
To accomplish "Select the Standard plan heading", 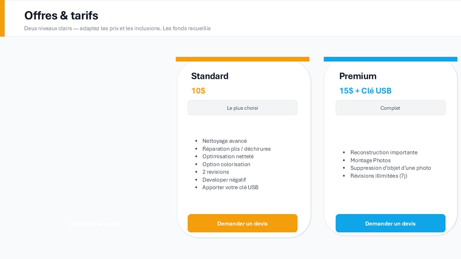I will [x=210, y=76].
